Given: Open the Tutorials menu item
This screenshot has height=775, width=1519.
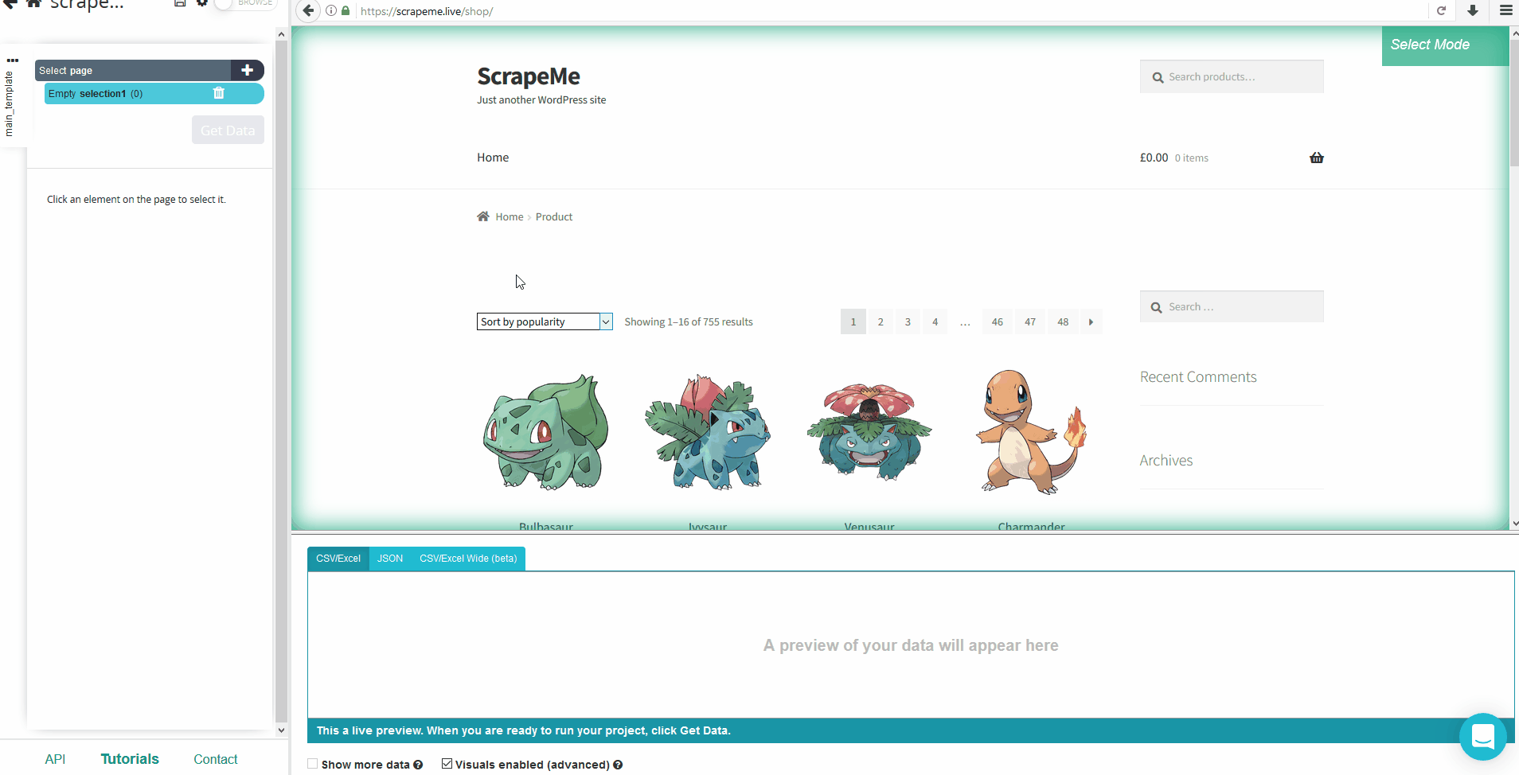Looking at the screenshot, I should coord(129,758).
